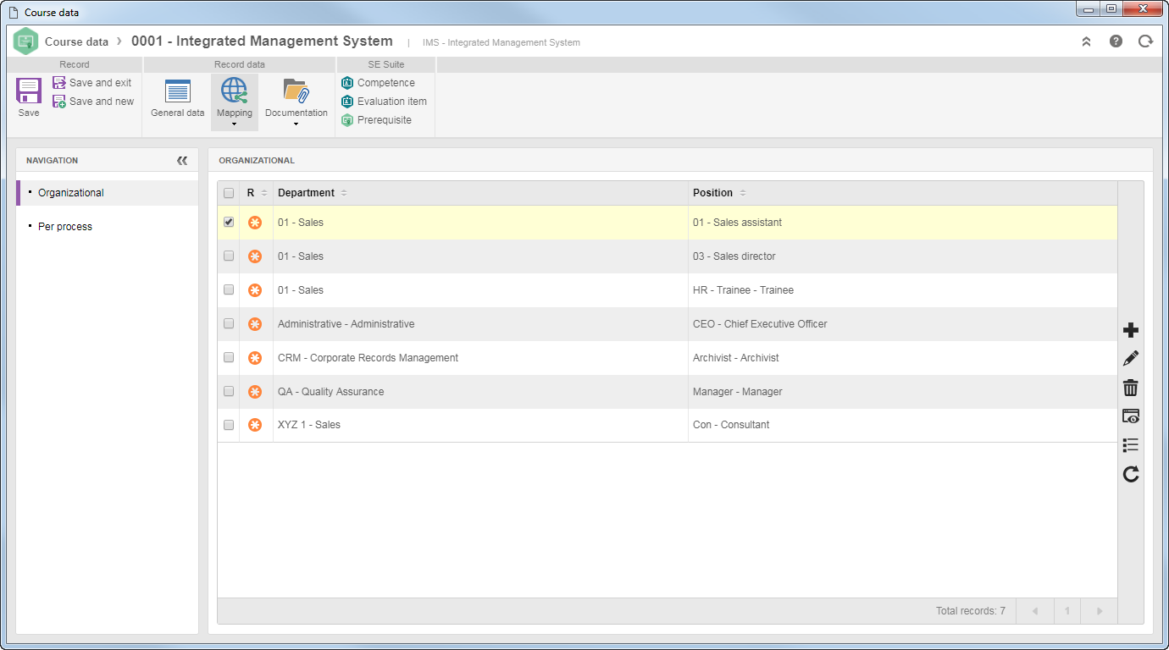Click the help question mark icon
This screenshot has height=650, width=1169.
pyautogui.click(x=1116, y=41)
